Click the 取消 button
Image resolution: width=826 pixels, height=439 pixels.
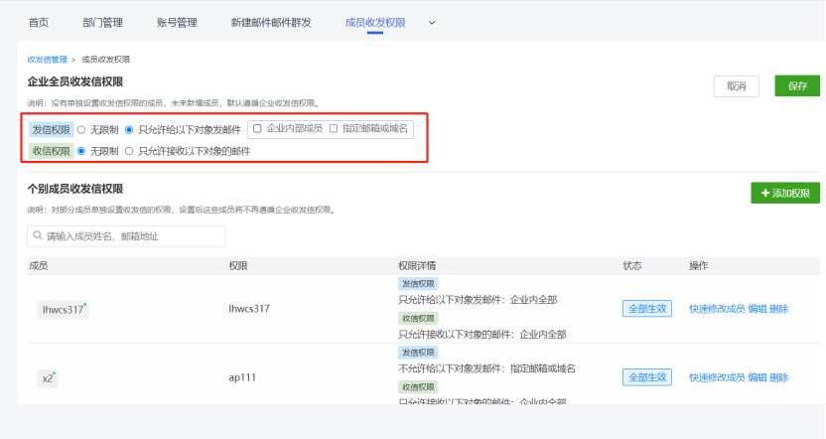coord(737,86)
